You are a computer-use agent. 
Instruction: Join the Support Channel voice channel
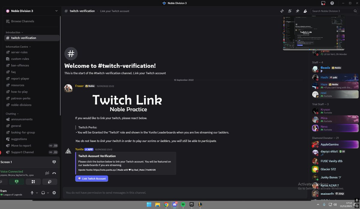coord(32,152)
